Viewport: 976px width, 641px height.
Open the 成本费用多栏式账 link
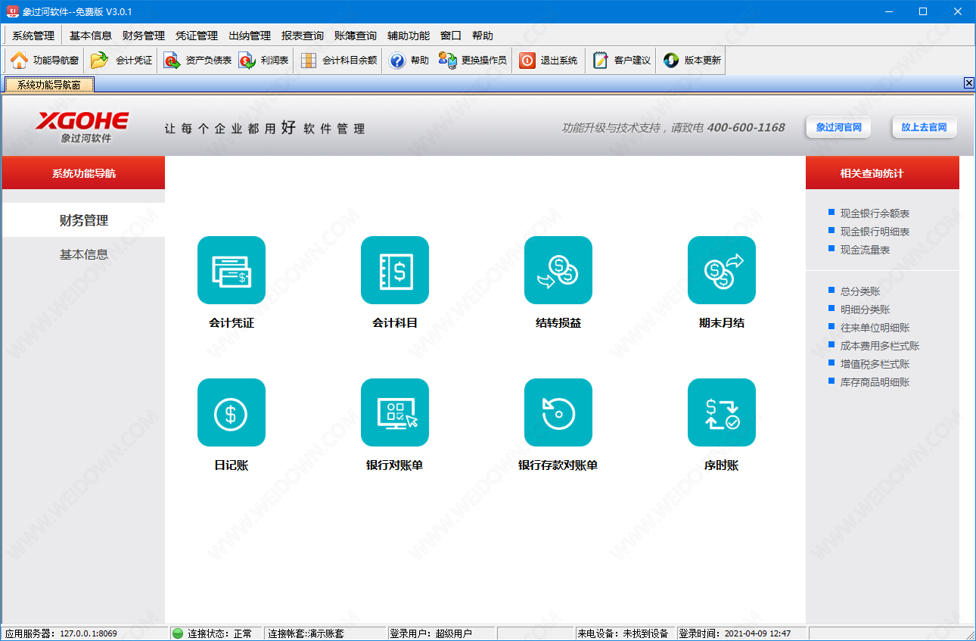(880, 346)
